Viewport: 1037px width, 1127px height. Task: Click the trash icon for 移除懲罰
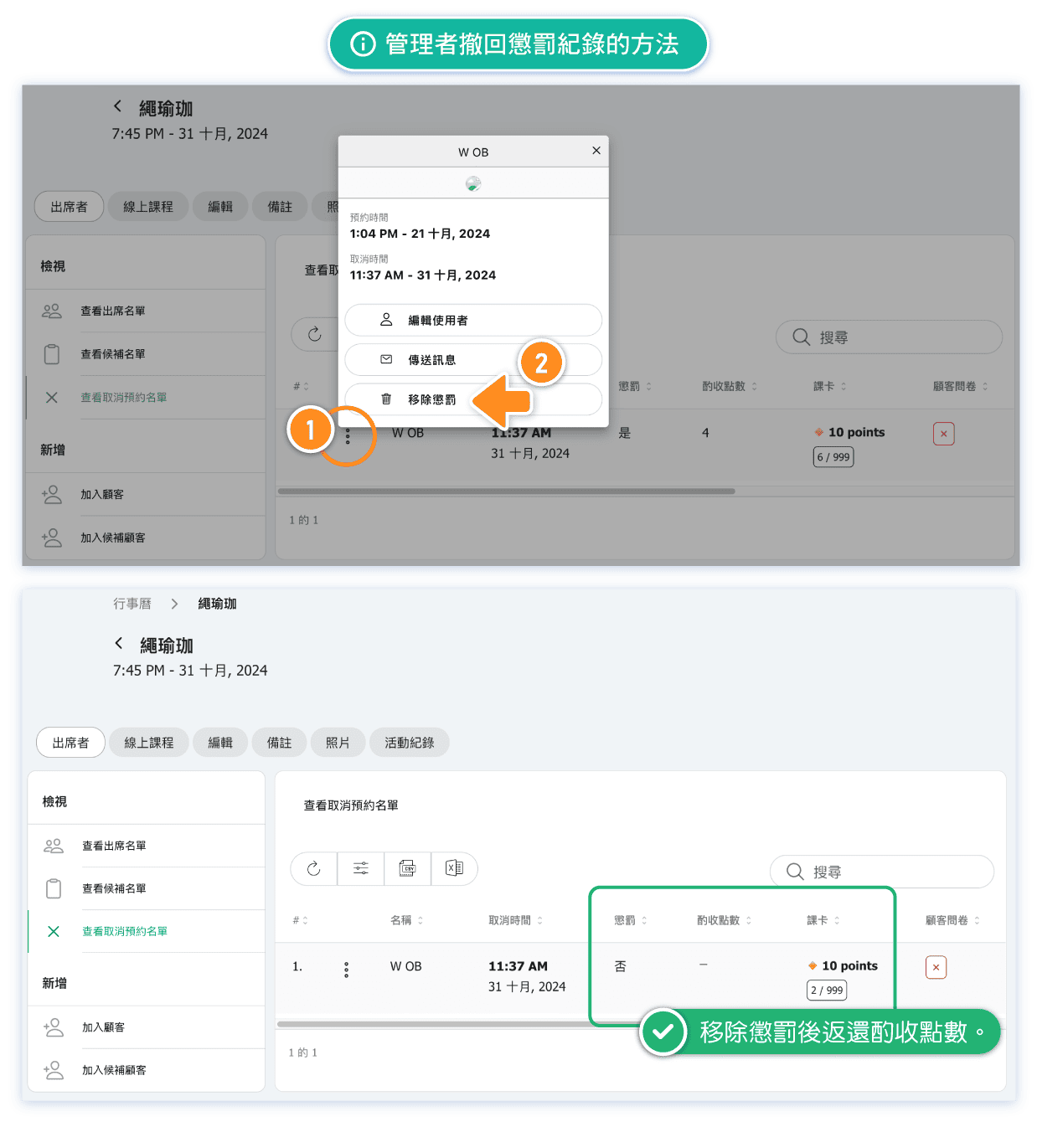386,399
